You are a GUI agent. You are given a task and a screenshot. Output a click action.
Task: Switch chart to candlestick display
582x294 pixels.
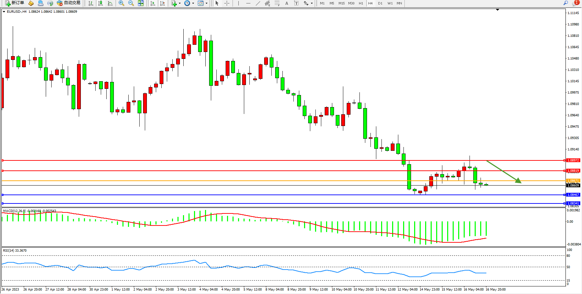coord(100,3)
